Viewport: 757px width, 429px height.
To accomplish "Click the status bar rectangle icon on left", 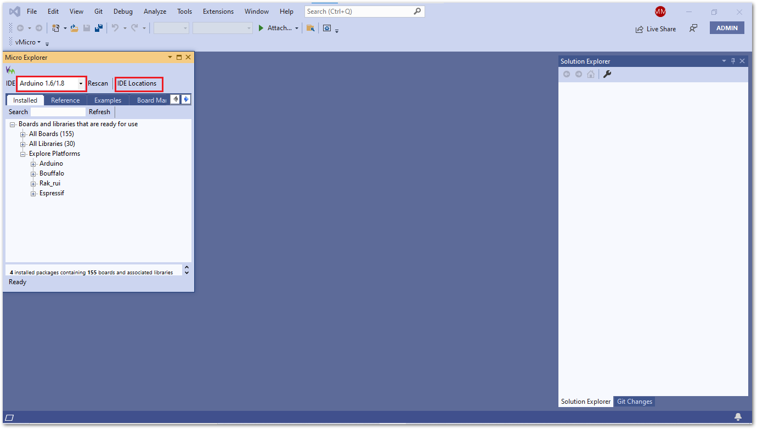I will click(9, 417).
